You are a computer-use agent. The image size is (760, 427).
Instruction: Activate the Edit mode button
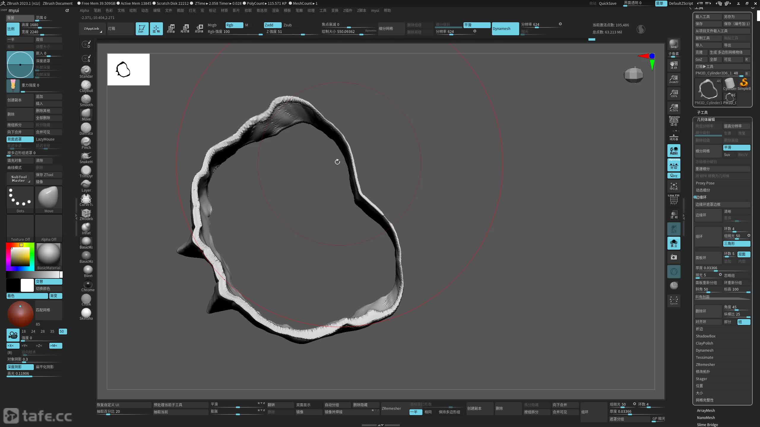pyautogui.click(x=142, y=29)
